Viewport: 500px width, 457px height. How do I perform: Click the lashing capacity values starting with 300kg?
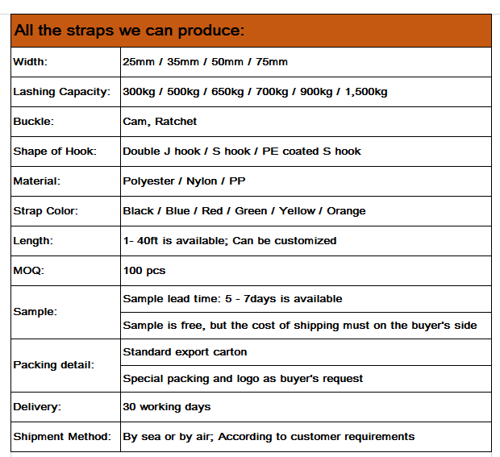coord(306,92)
